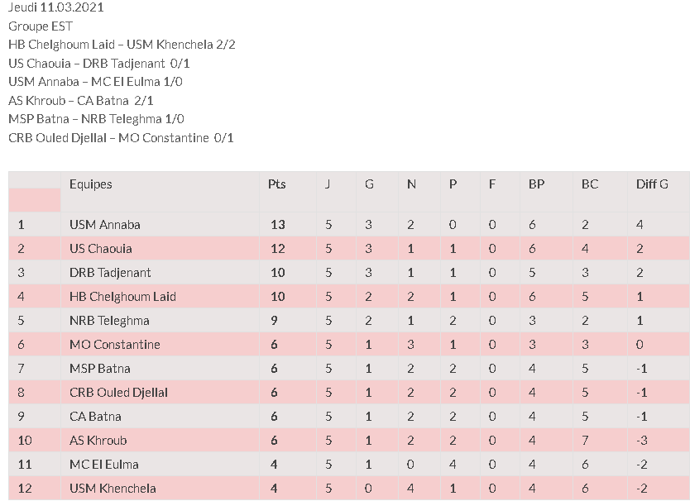
Task: Click HB Chelghoum Laid table entry
Action: (x=122, y=297)
